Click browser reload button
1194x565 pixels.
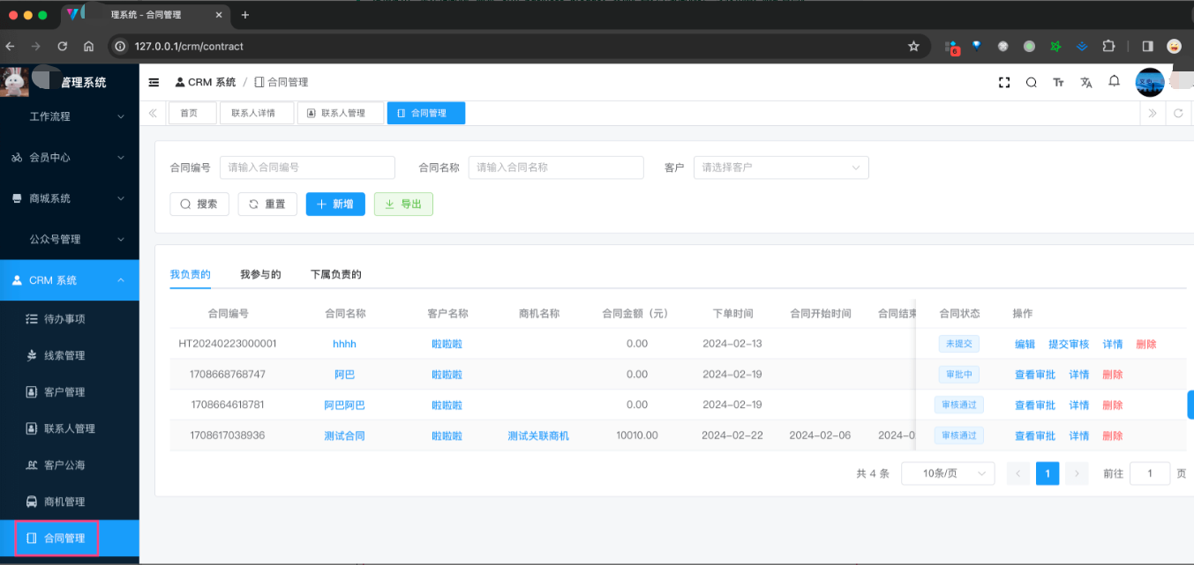point(62,46)
